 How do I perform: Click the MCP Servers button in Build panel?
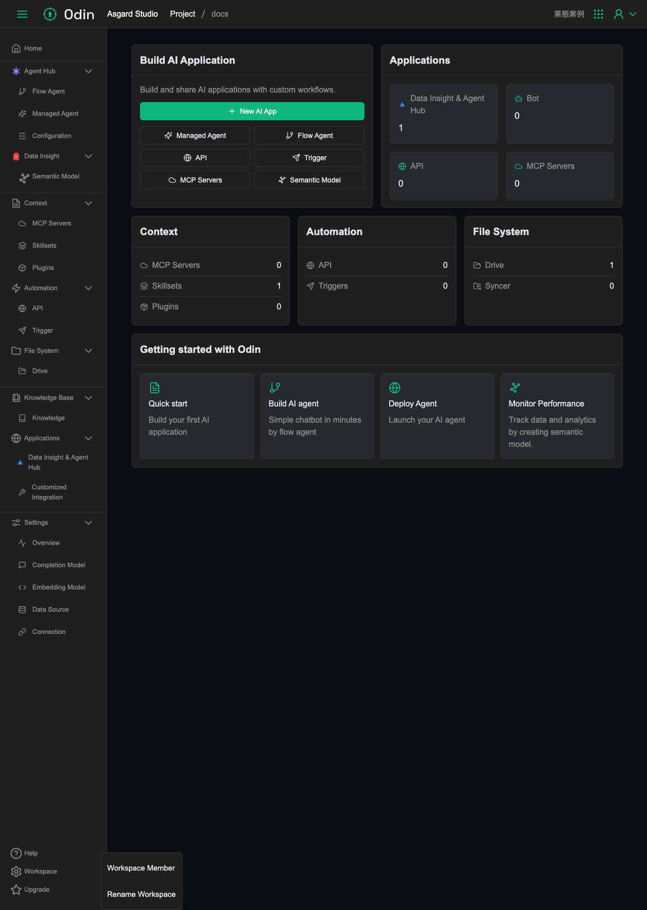click(195, 180)
